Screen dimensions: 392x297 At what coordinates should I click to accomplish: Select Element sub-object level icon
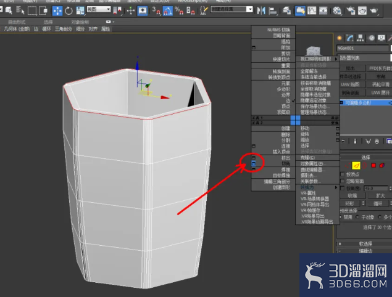point(382,165)
